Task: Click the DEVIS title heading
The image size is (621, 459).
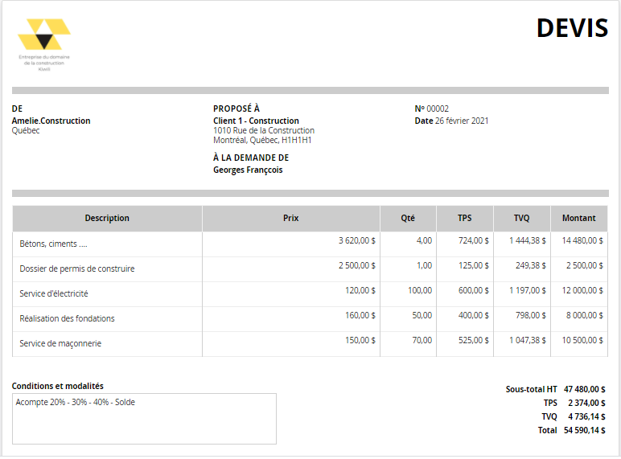Action: (572, 28)
